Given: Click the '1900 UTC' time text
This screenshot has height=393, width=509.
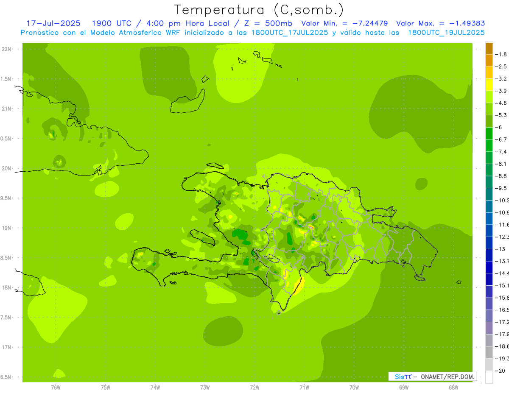Looking at the screenshot, I should pyautogui.click(x=111, y=23).
